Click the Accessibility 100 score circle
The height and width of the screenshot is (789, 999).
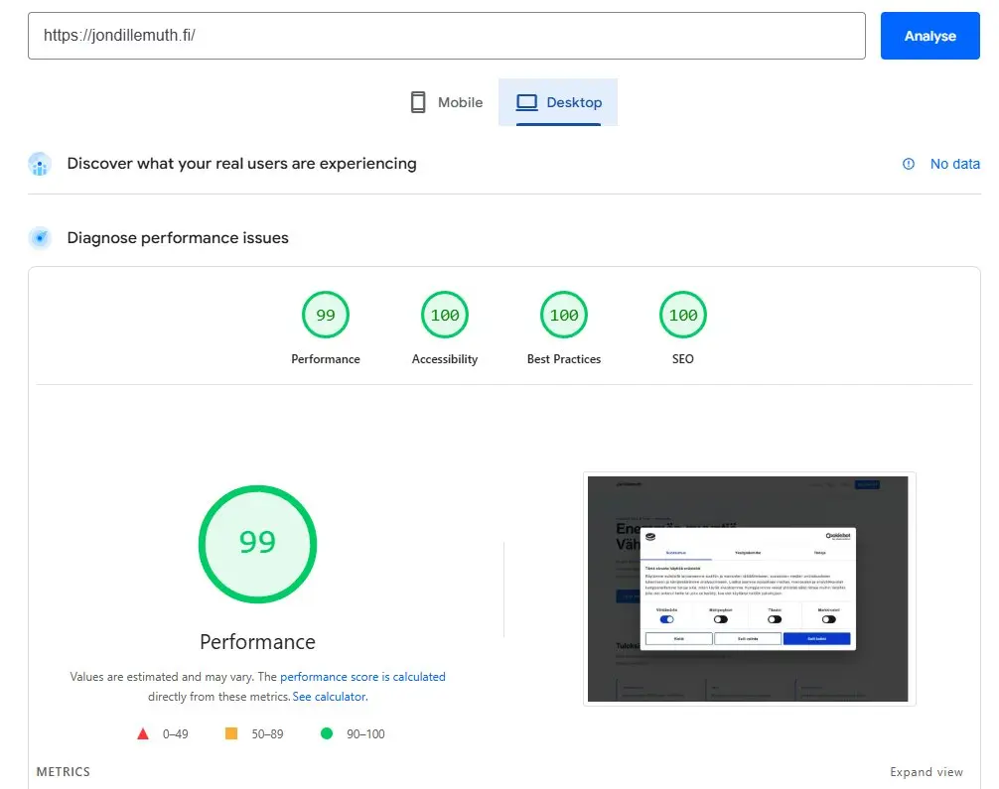coord(444,315)
